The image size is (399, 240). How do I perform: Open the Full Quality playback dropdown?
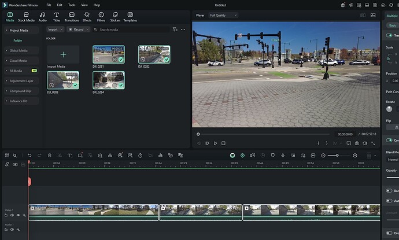pos(223,15)
